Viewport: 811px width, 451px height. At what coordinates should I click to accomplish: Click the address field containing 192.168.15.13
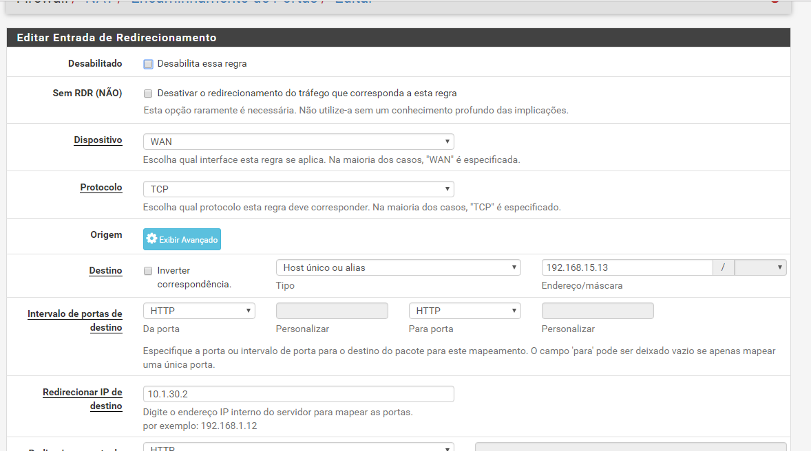[x=626, y=267]
